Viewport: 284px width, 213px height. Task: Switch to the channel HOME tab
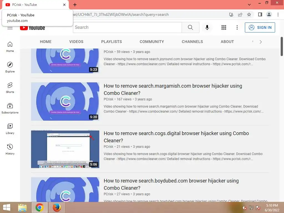46,42
